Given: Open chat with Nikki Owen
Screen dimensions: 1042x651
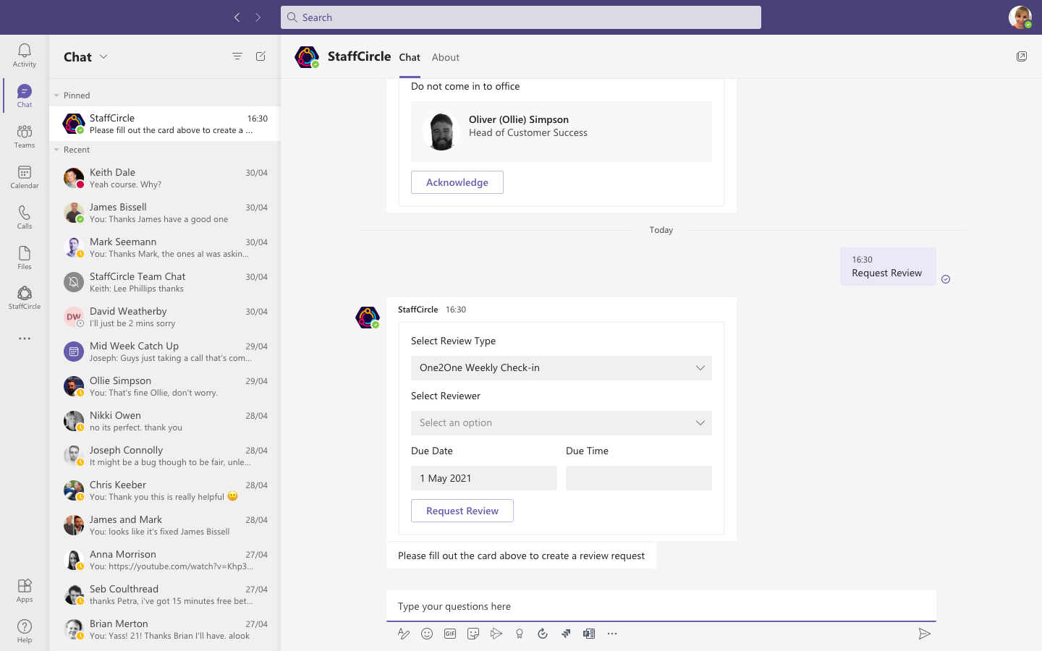Looking at the screenshot, I should pos(165,421).
